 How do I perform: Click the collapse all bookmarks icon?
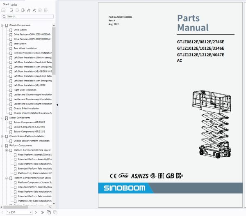coord(46,11)
